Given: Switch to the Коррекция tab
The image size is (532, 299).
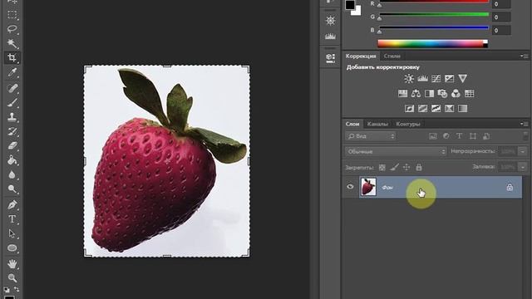Looking at the screenshot, I should (x=361, y=56).
